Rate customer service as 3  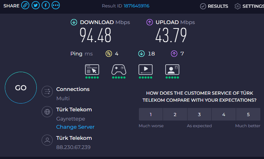click(199, 115)
